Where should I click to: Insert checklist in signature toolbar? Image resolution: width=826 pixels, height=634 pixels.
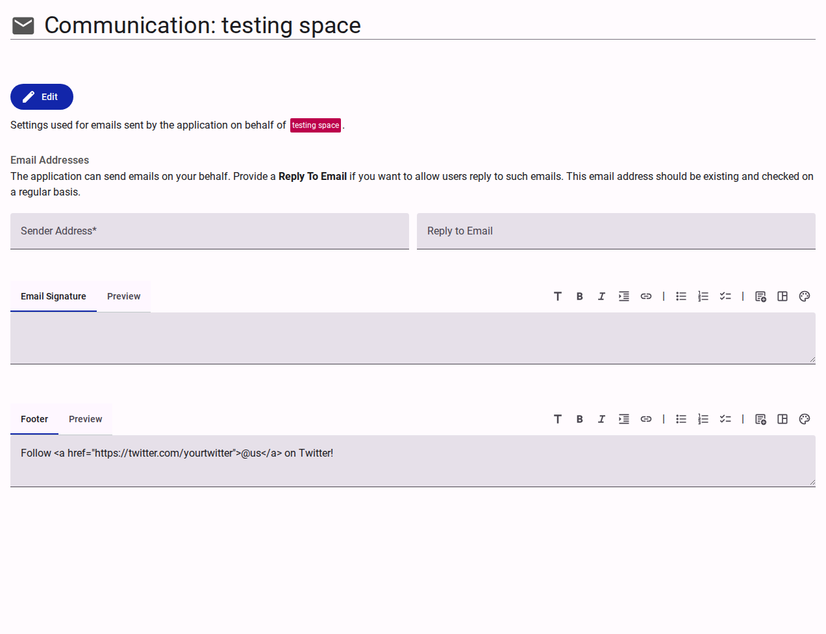pyautogui.click(x=725, y=296)
